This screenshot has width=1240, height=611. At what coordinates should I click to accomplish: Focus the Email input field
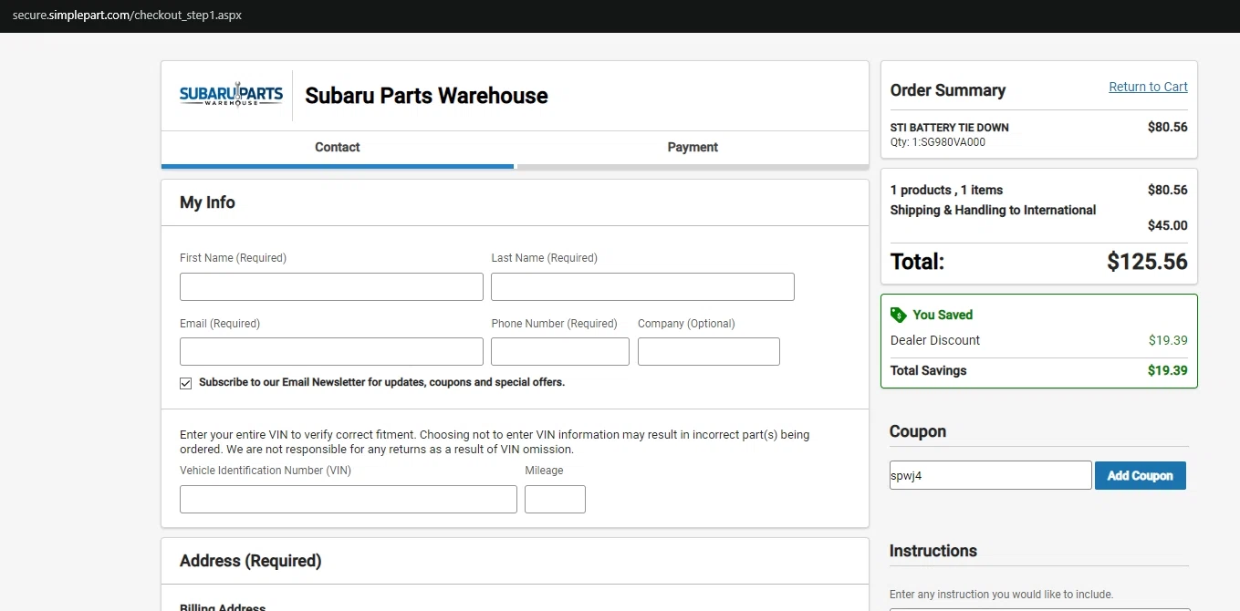coord(331,351)
